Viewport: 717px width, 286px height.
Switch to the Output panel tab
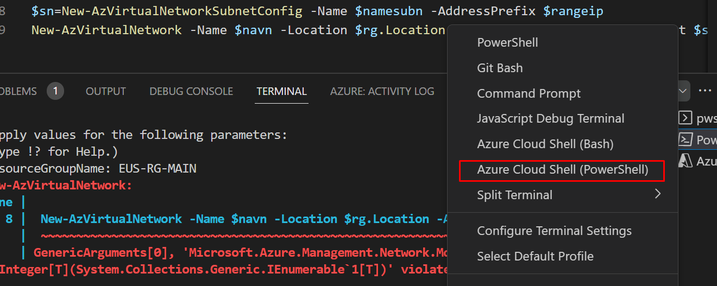click(x=106, y=91)
